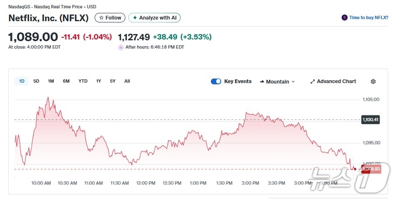The height and width of the screenshot is (199, 396).
Task: Click the purple Time to buy icon
Action: tap(344, 17)
